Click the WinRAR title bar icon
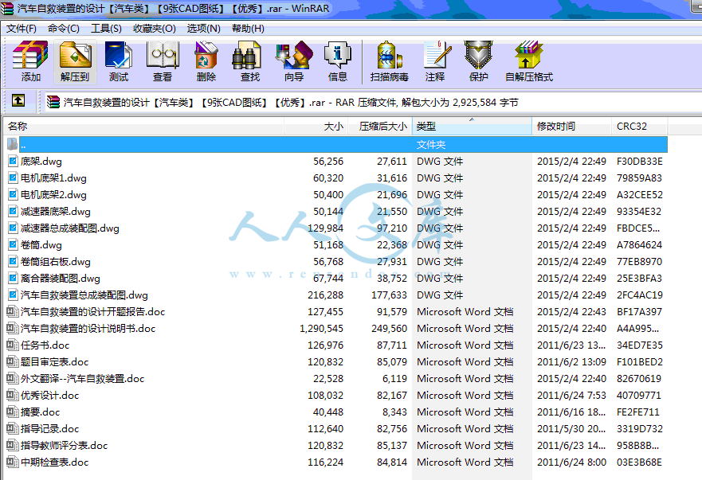702x480 pixels. point(7,8)
